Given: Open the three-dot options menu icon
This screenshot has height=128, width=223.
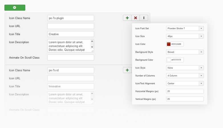Looking at the screenshot, I should point(144,18).
